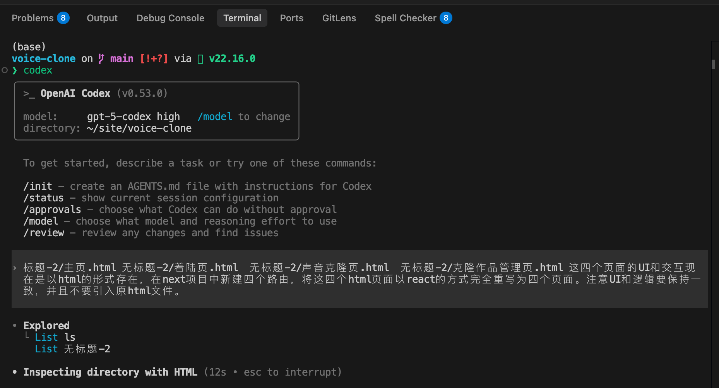Open the Spell Checker tab
Image resolution: width=719 pixels, height=388 pixels.
[x=406, y=17]
